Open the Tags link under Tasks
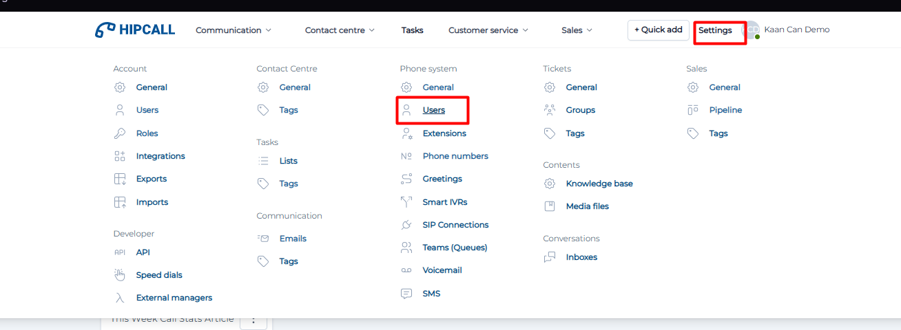This screenshot has width=901, height=330. (289, 184)
